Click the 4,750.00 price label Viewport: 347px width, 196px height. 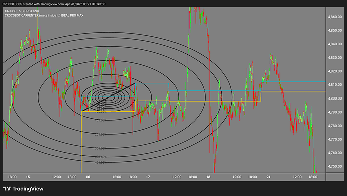335,166
